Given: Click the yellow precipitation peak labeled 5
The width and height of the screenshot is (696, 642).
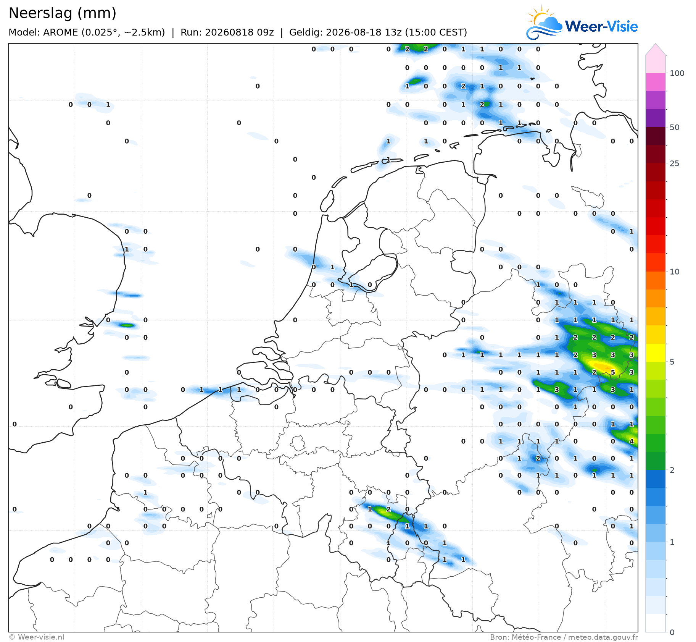Looking at the screenshot, I should (x=613, y=372).
